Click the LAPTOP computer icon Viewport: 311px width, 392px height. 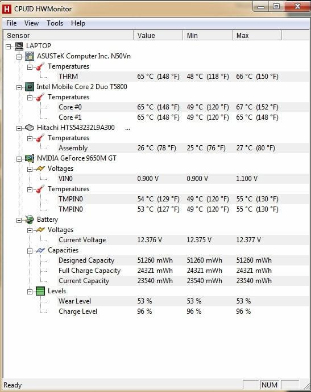click(19, 46)
